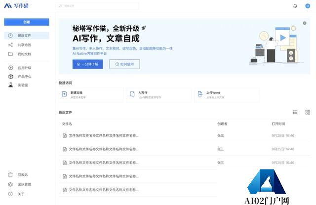
Task: Click the first row's document icon
Action: click(x=65, y=135)
